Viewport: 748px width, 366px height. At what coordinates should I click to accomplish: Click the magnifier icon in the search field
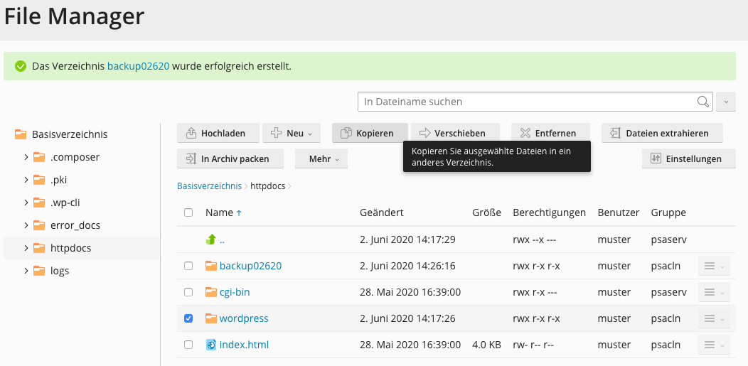pos(702,102)
